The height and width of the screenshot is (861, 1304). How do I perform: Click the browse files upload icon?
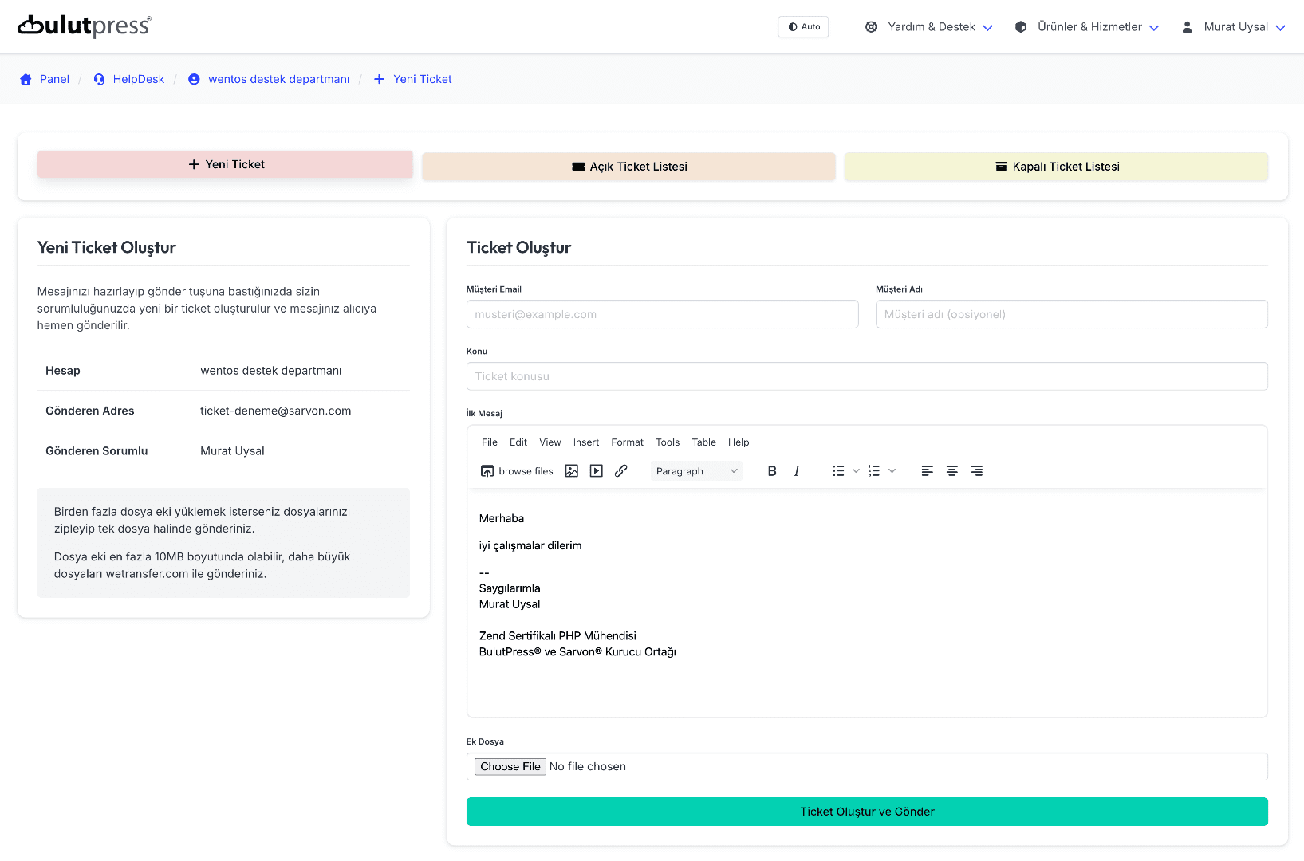coord(487,470)
